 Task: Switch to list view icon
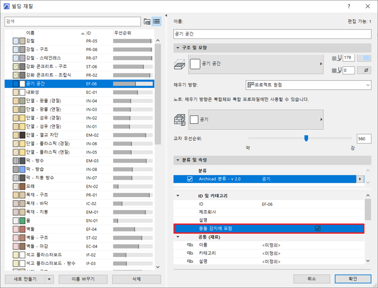tap(156, 21)
